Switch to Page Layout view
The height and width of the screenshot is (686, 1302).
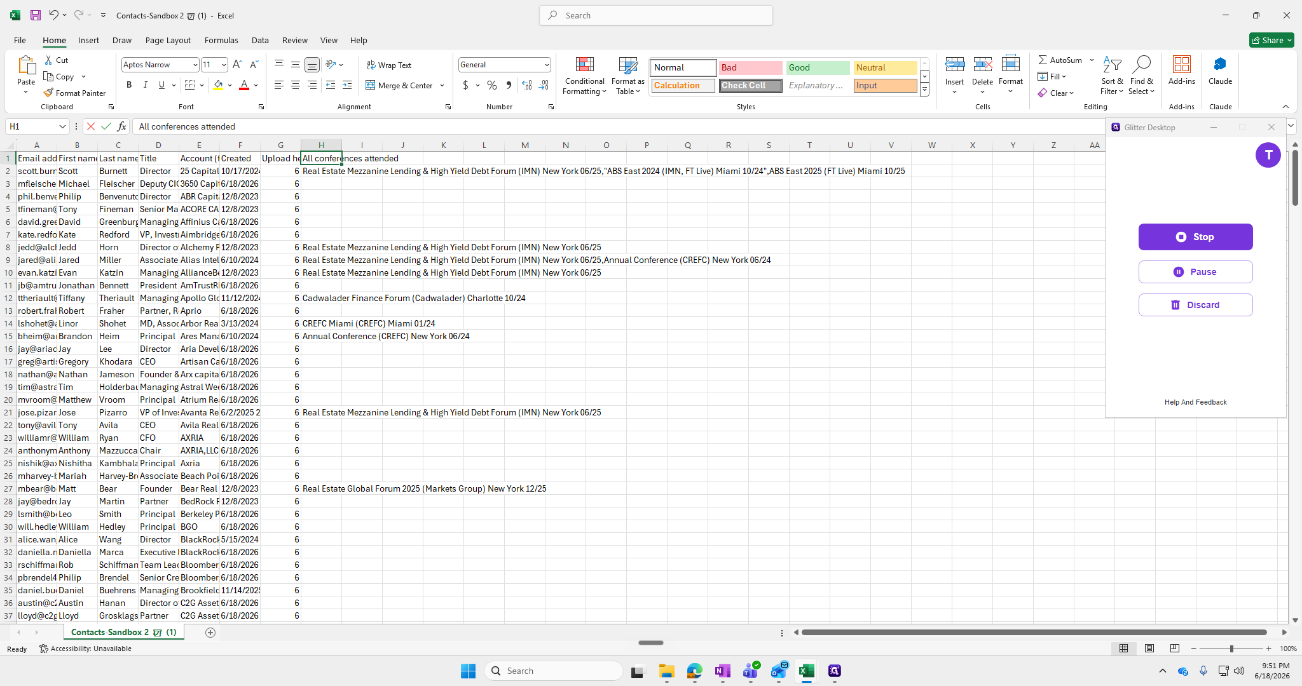tap(1149, 649)
